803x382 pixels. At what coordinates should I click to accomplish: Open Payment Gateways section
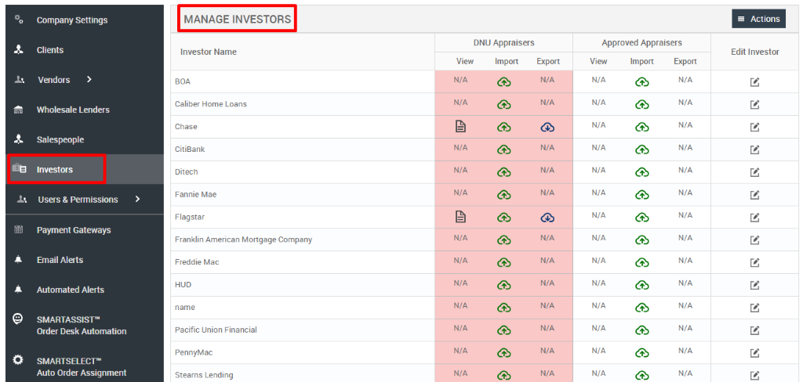(74, 230)
